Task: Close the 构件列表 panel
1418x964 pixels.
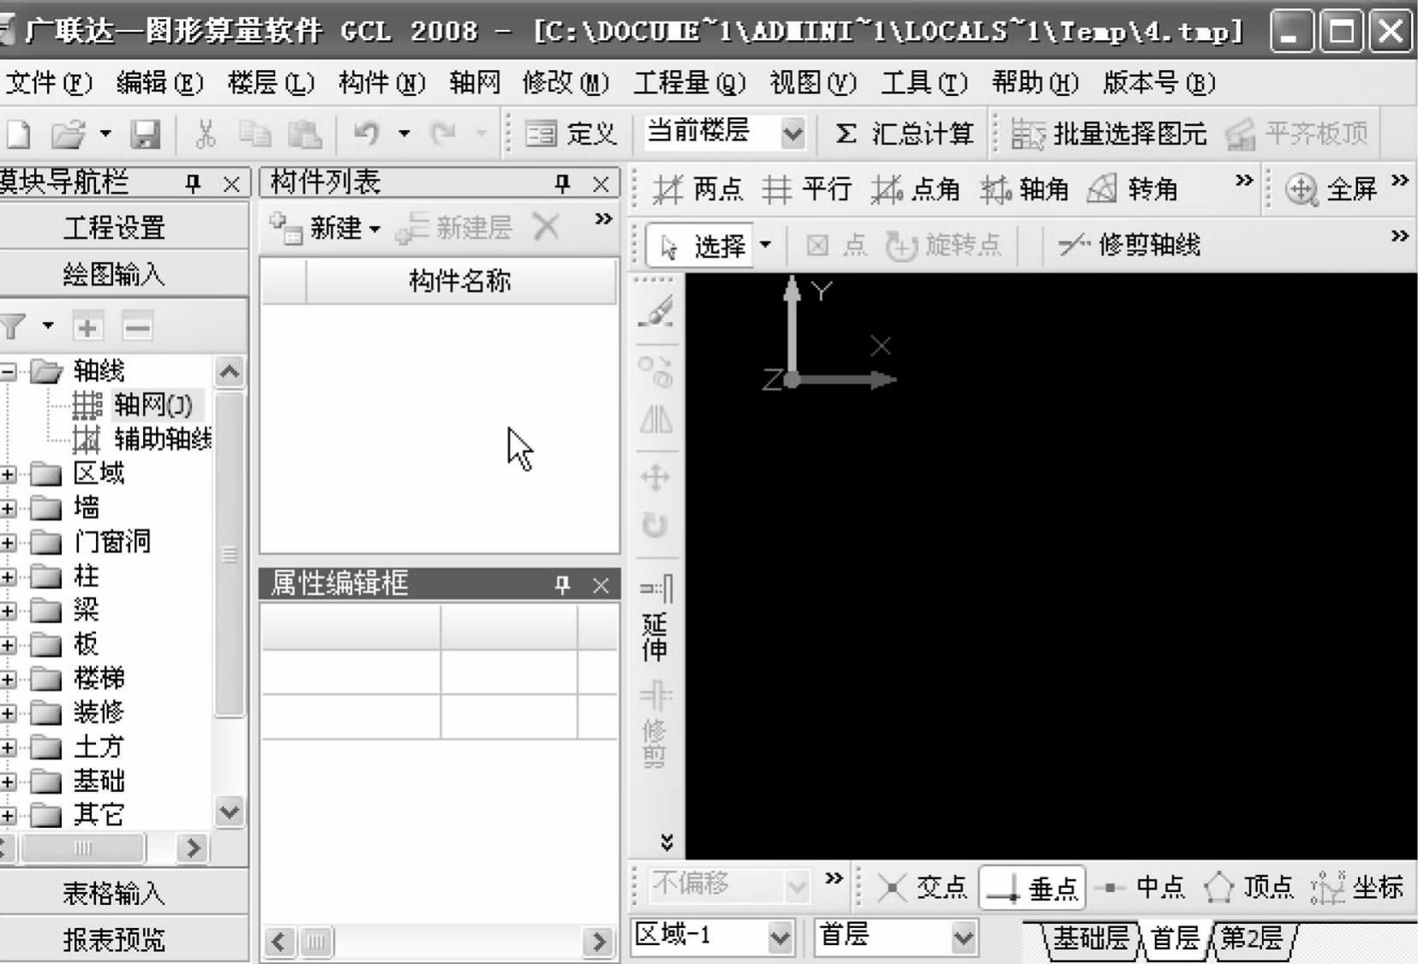Action: point(601,183)
